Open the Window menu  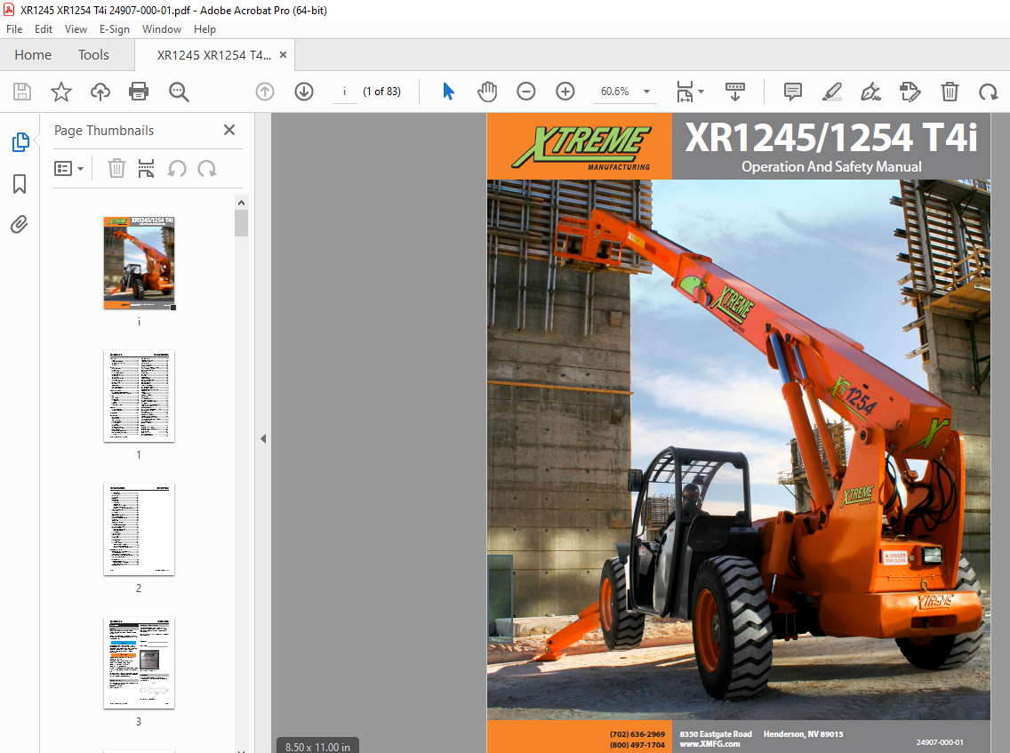pos(161,29)
